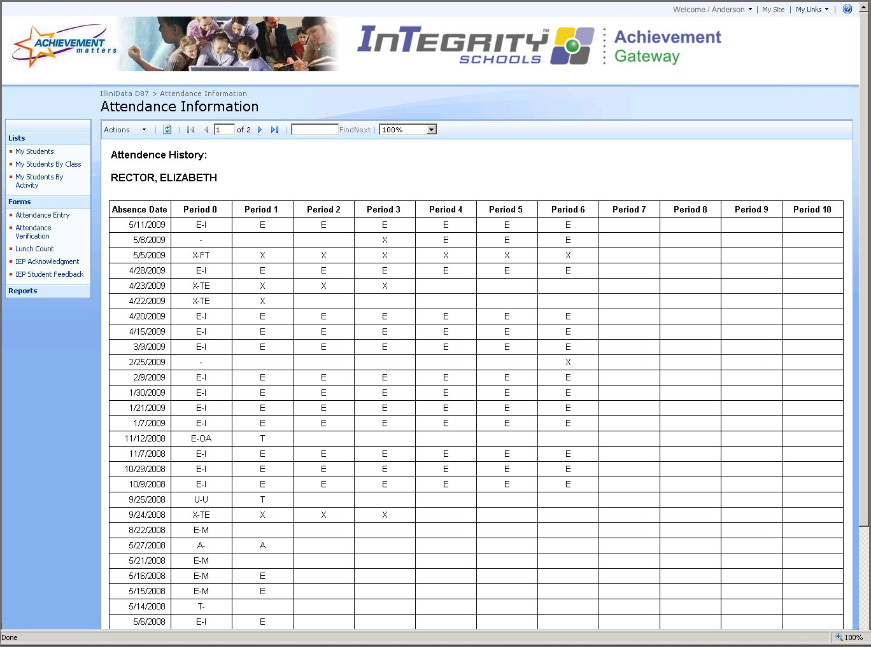Select the E-OA cell for 11/12/2008
Screen dimensions: 871x647
[x=201, y=438]
